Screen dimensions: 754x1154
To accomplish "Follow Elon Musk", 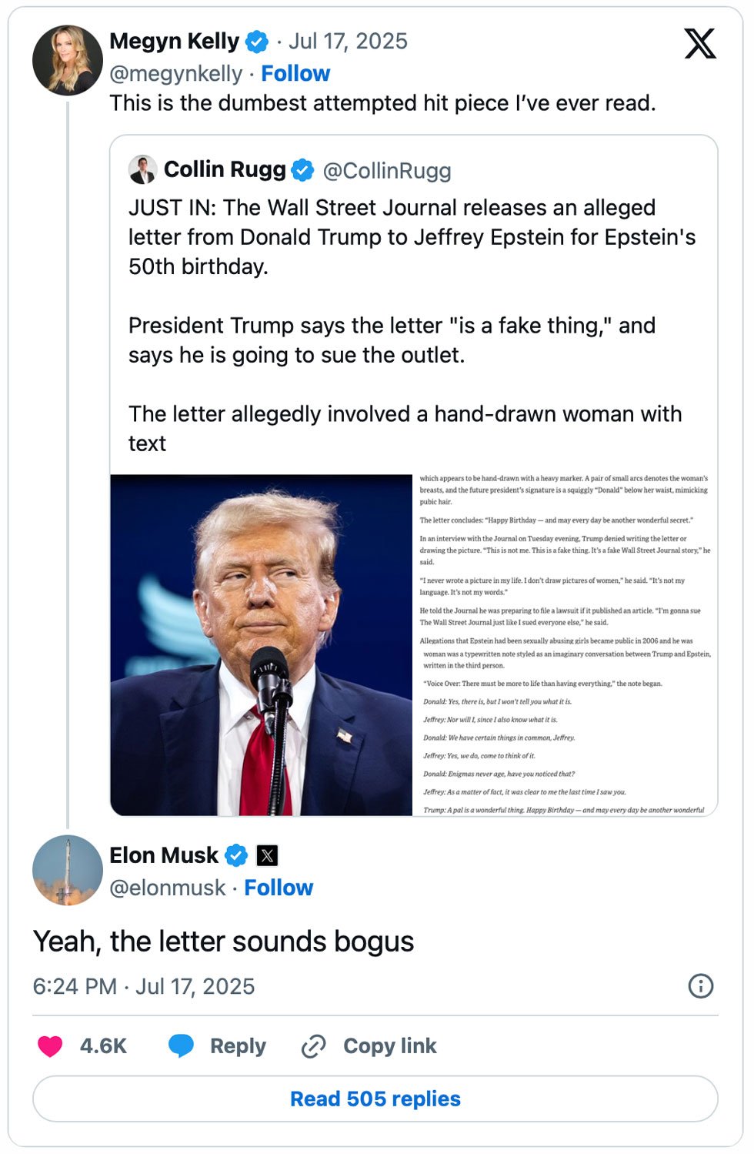I will click(279, 888).
